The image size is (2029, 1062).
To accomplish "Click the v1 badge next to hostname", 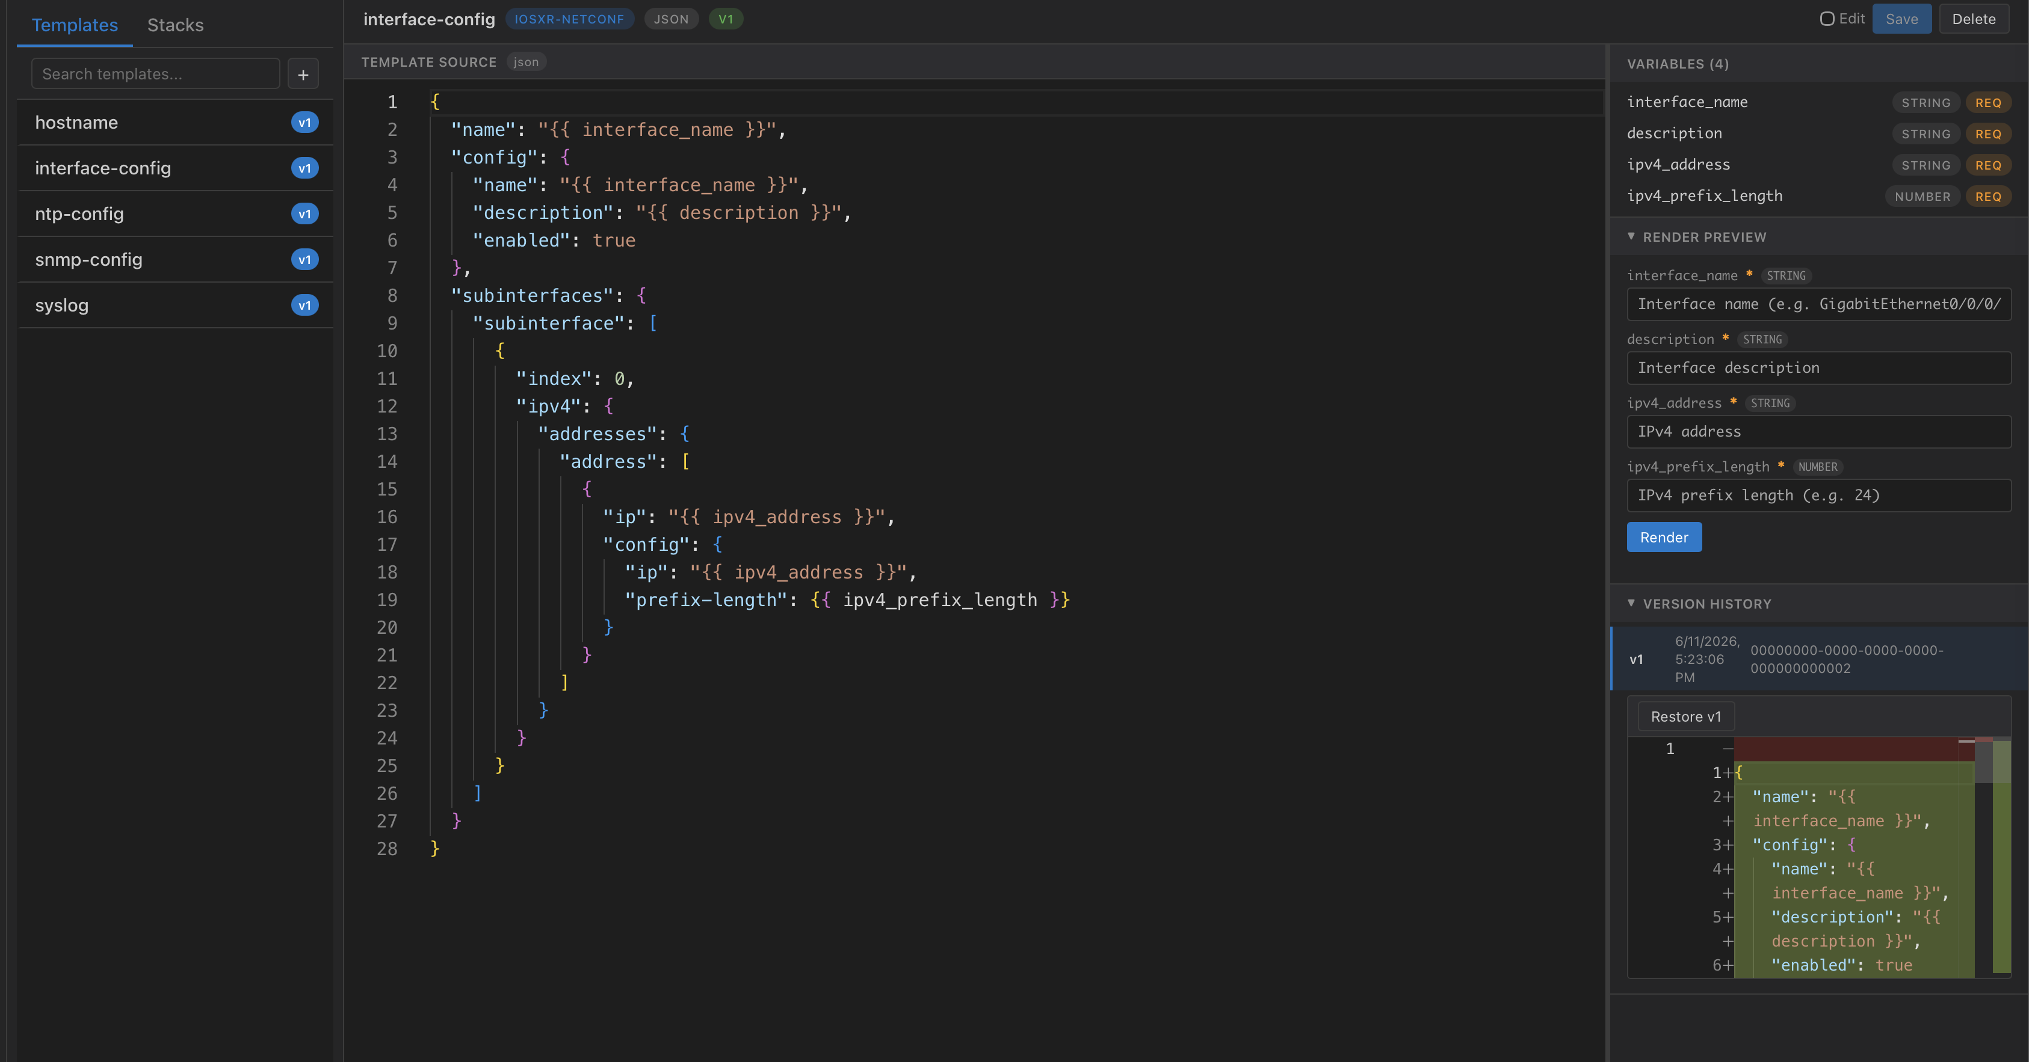I will coord(305,122).
